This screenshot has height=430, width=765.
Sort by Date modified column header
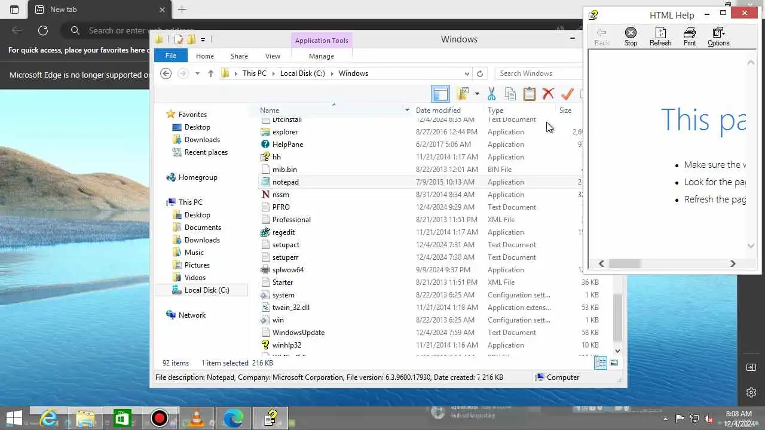tap(438, 110)
